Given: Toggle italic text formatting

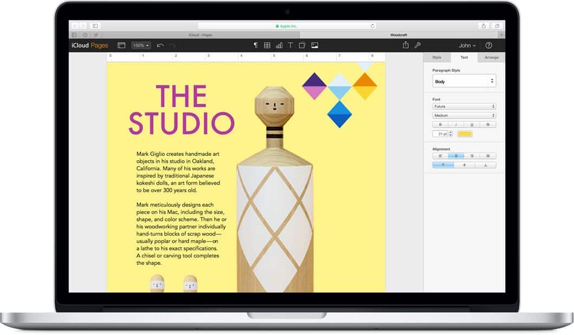Looking at the screenshot, I should click(x=456, y=124).
